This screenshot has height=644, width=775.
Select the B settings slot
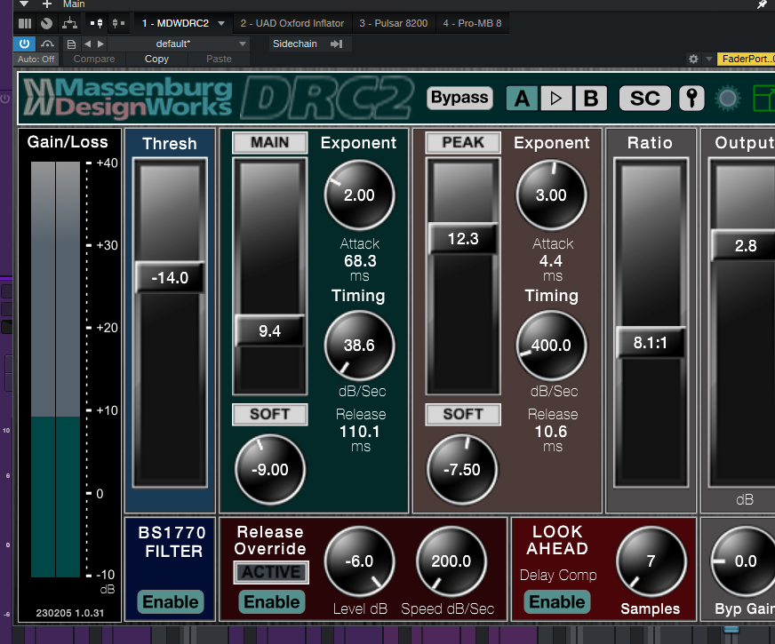coord(591,99)
